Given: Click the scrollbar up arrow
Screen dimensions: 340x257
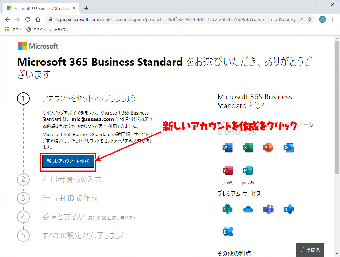Looking at the screenshot, I should [x=337, y=38].
